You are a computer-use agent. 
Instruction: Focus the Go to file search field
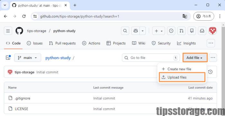pyautogui.click(x=151, y=58)
